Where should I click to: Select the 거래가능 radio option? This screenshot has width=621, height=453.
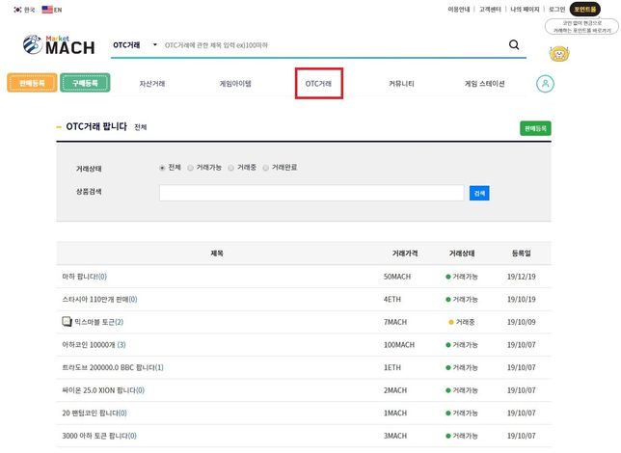click(x=191, y=168)
